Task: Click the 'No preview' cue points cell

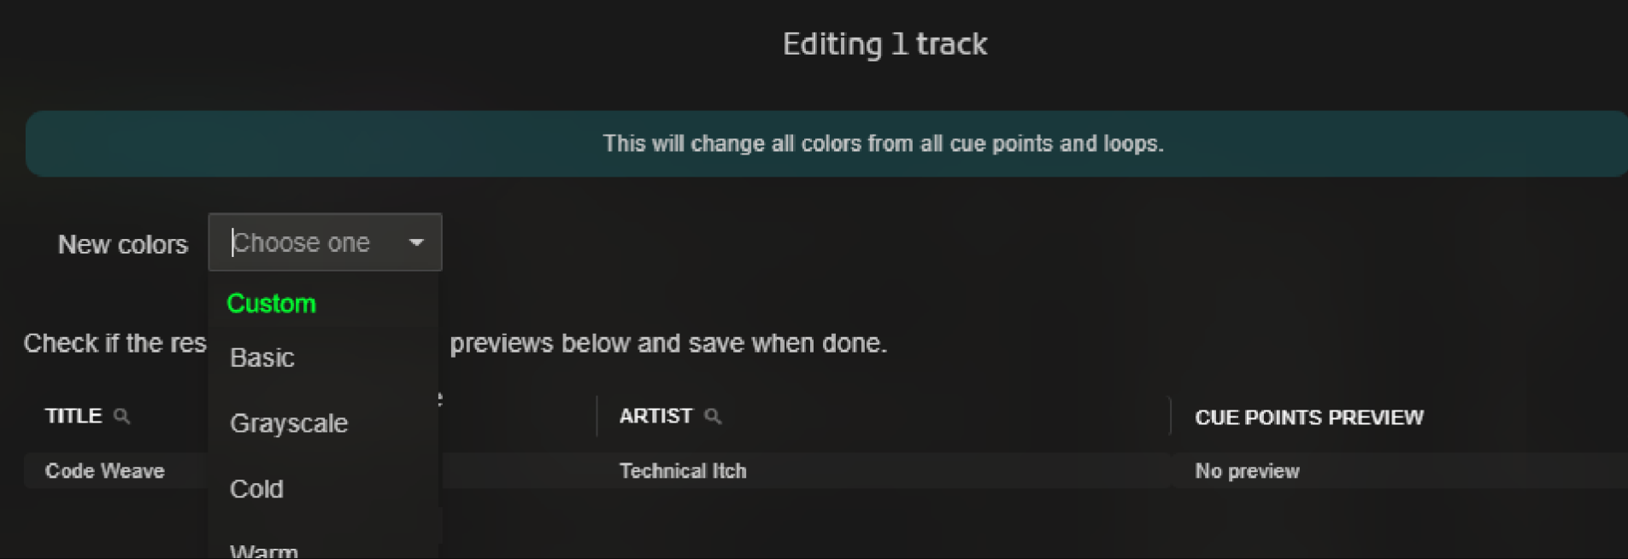Action: point(1247,471)
